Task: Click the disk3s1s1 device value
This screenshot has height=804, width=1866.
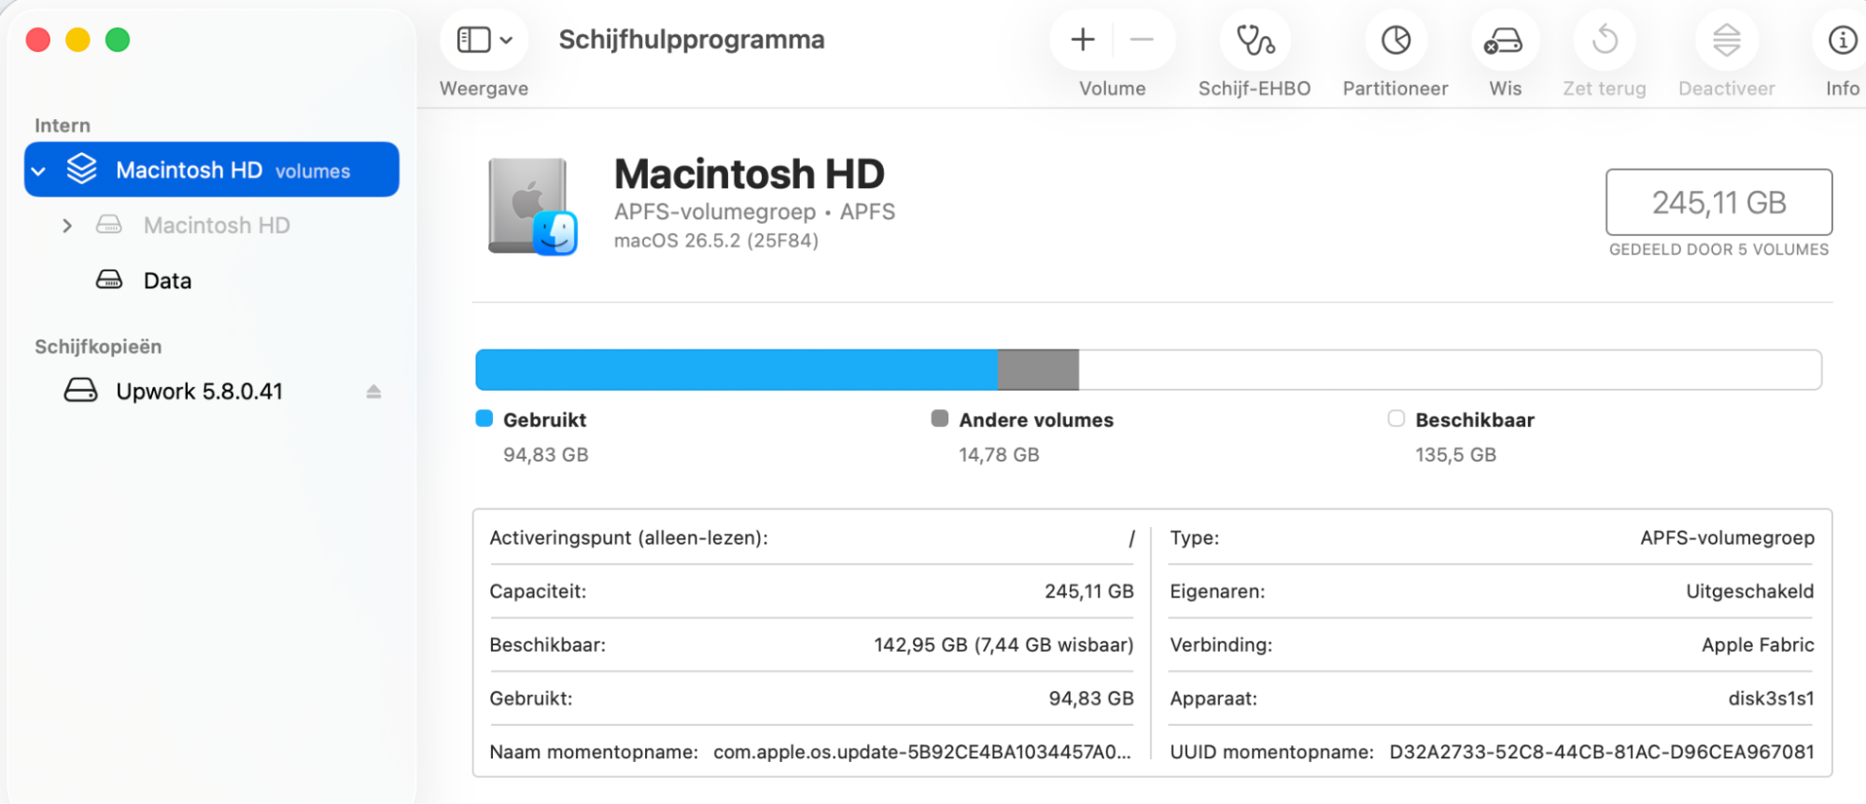Action: pos(1771,699)
